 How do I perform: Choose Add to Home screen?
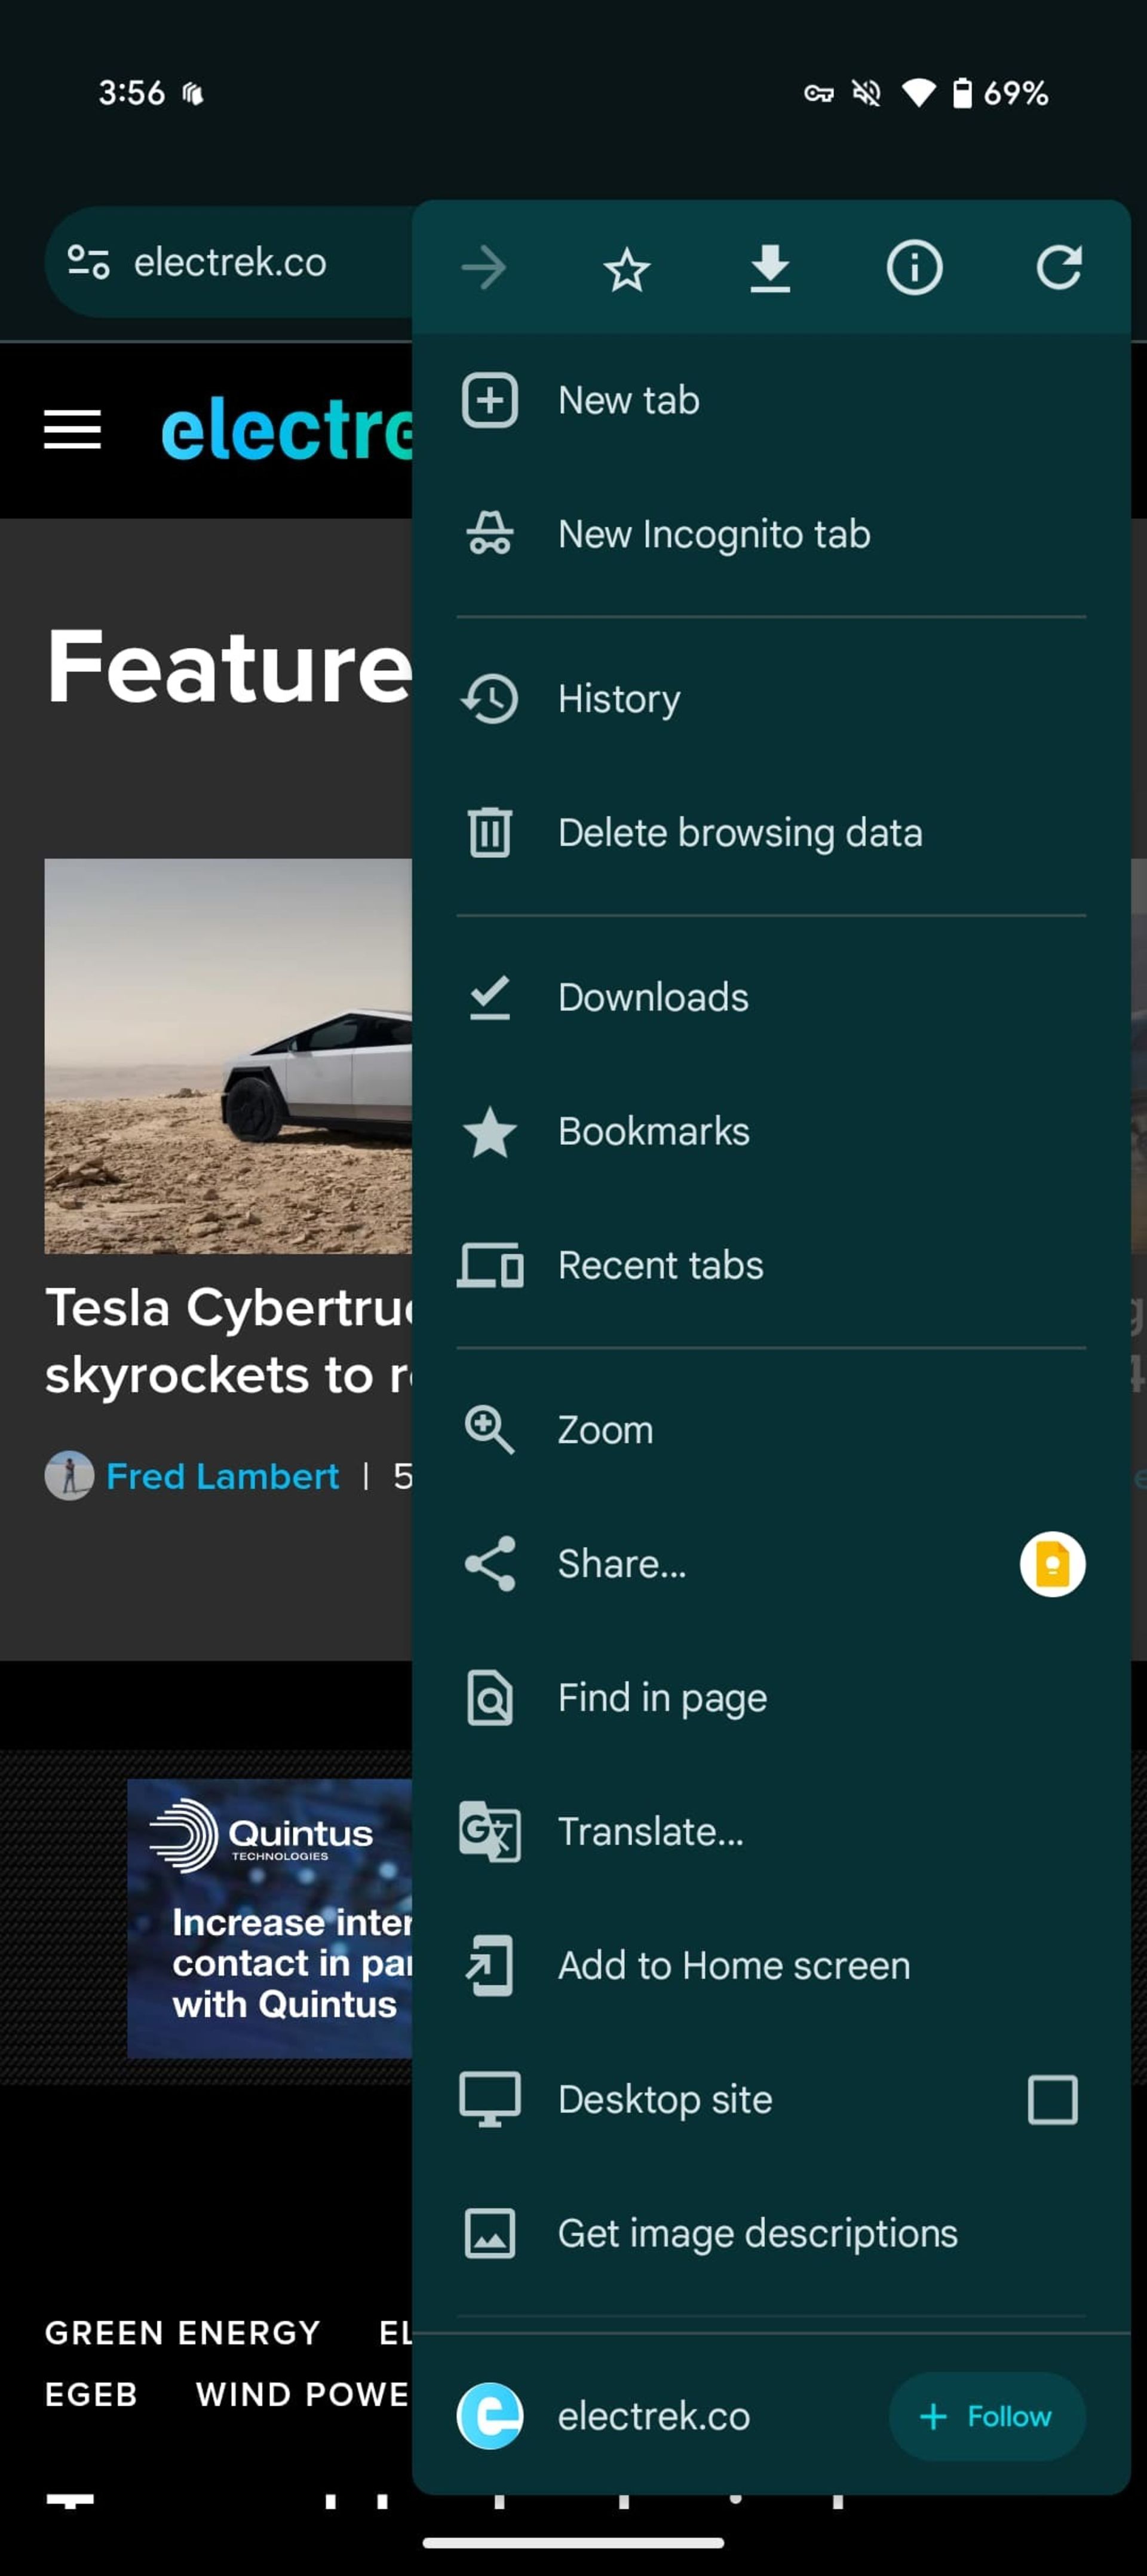(x=770, y=1965)
